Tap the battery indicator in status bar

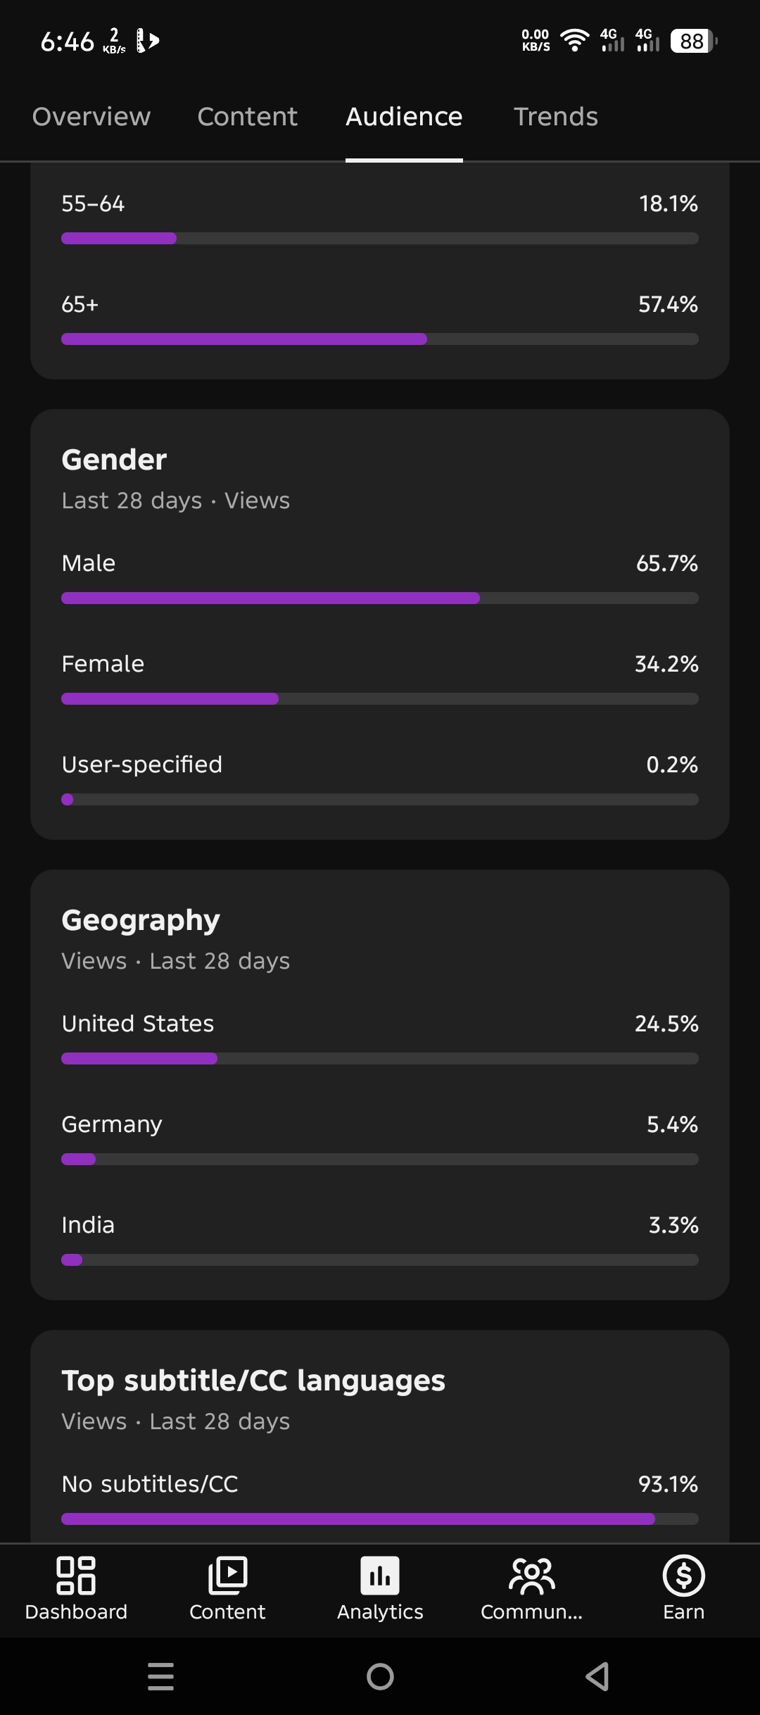[x=694, y=42]
